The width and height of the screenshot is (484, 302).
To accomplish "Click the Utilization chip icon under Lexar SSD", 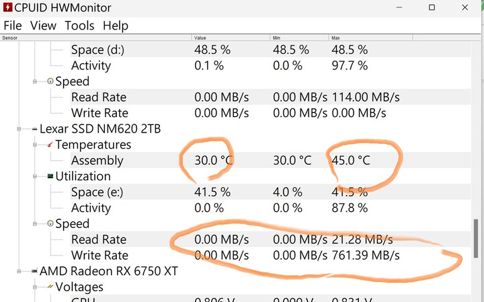I will pos(50,176).
